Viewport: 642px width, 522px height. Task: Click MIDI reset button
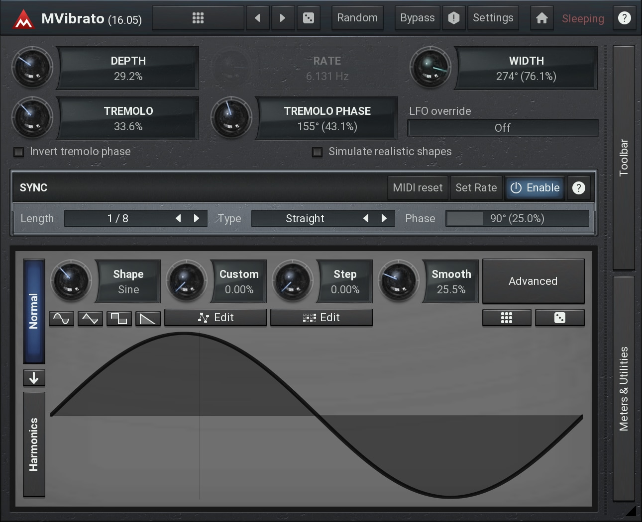418,188
